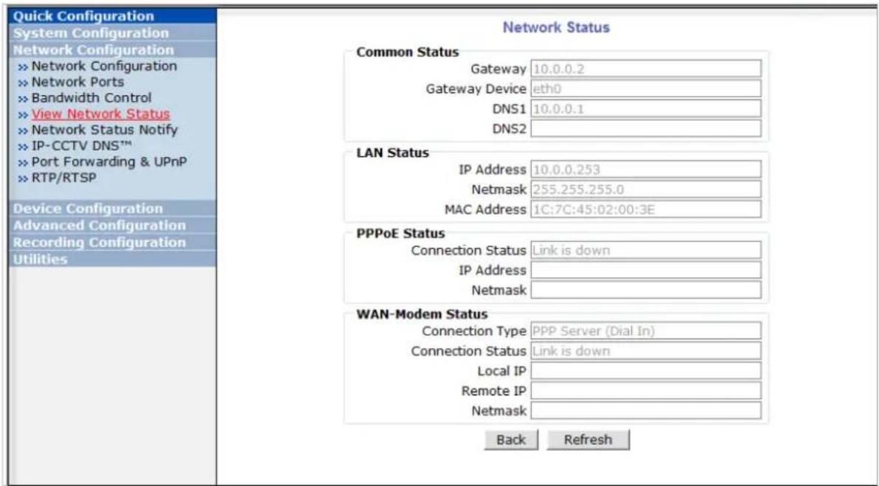
Task: Open the Bandwidth Control page
Action: (91, 97)
